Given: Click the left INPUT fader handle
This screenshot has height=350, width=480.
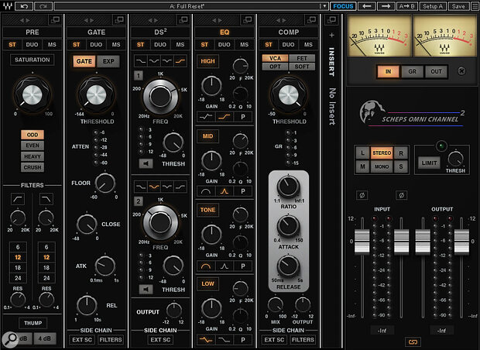Looking at the screenshot, I should point(358,240).
